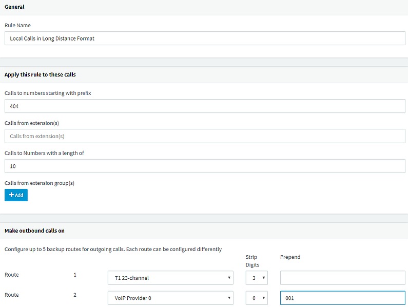This screenshot has width=408, height=307.
Task: Add an extension group
Action: coord(16,195)
